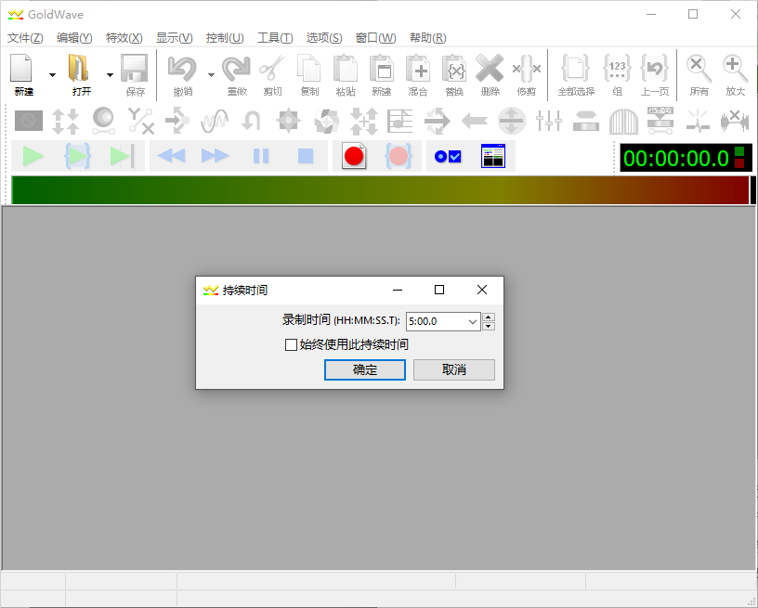Click the Open (打开) folder icon
The width and height of the screenshot is (758, 608).
pos(81,71)
